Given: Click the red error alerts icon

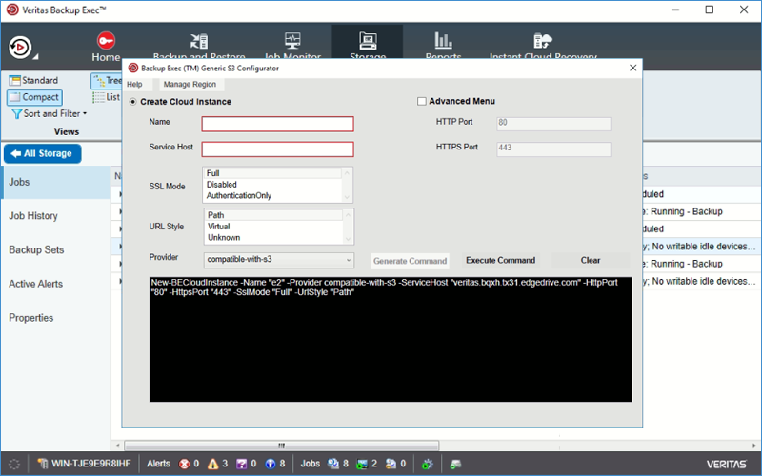Looking at the screenshot, I should coord(184,464).
